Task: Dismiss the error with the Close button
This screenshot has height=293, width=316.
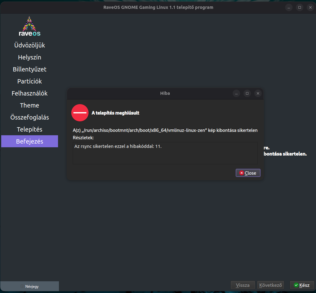Action: [248, 173]
